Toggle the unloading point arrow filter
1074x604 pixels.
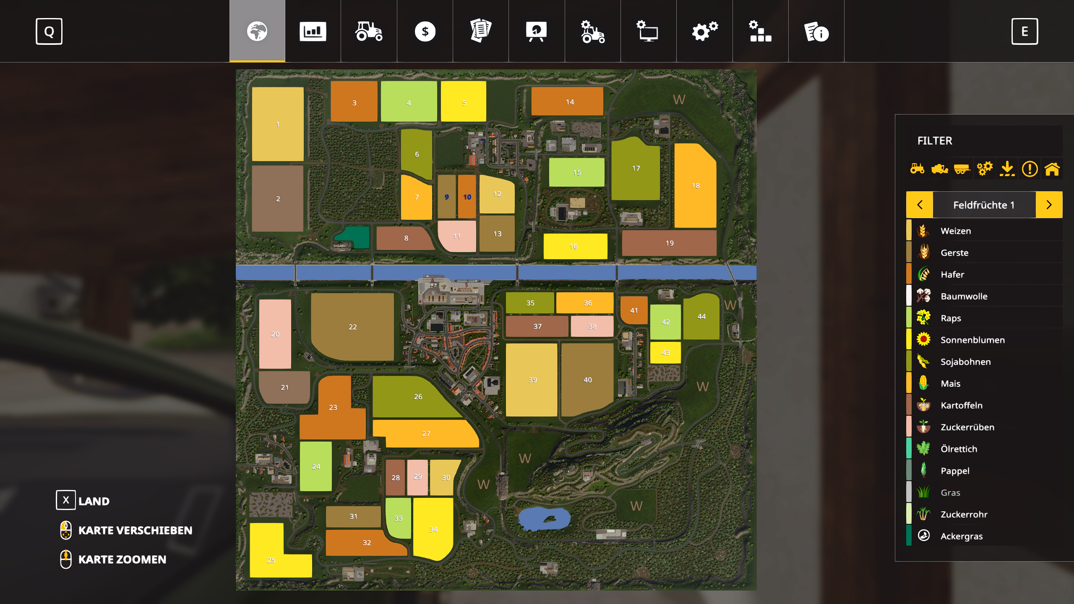pyautogui.click(x=1007, y=169)
